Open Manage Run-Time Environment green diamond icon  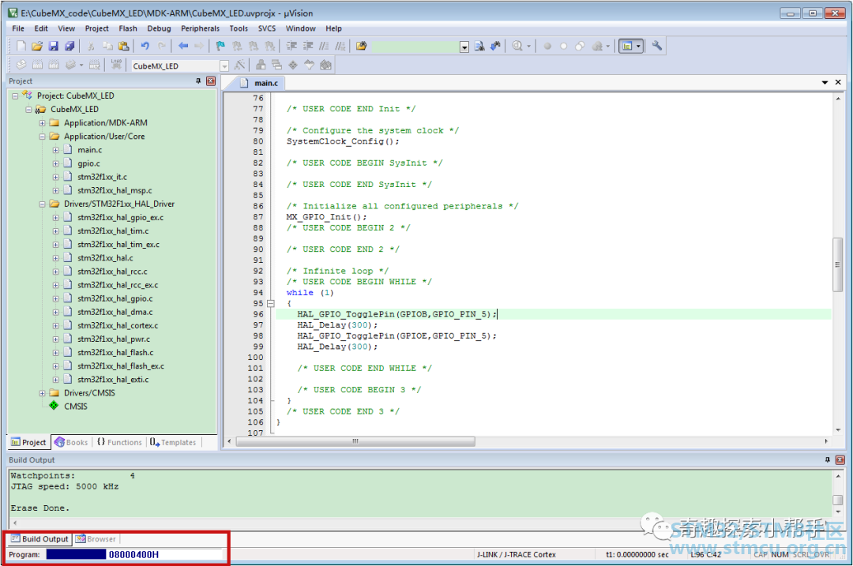click(293, 66)
